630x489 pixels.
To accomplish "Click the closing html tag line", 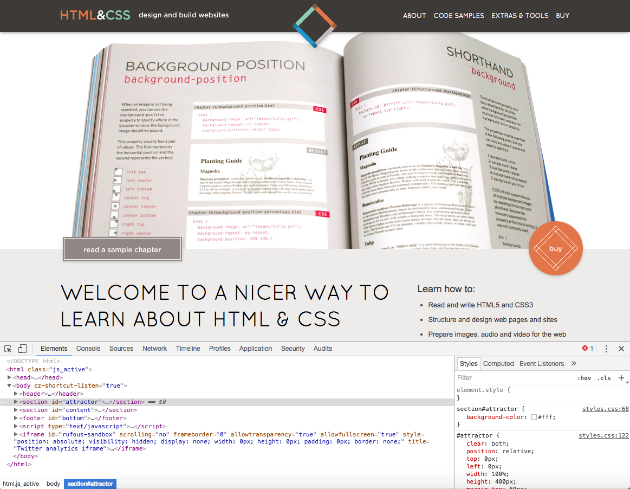I will click(x=19, y=464).
